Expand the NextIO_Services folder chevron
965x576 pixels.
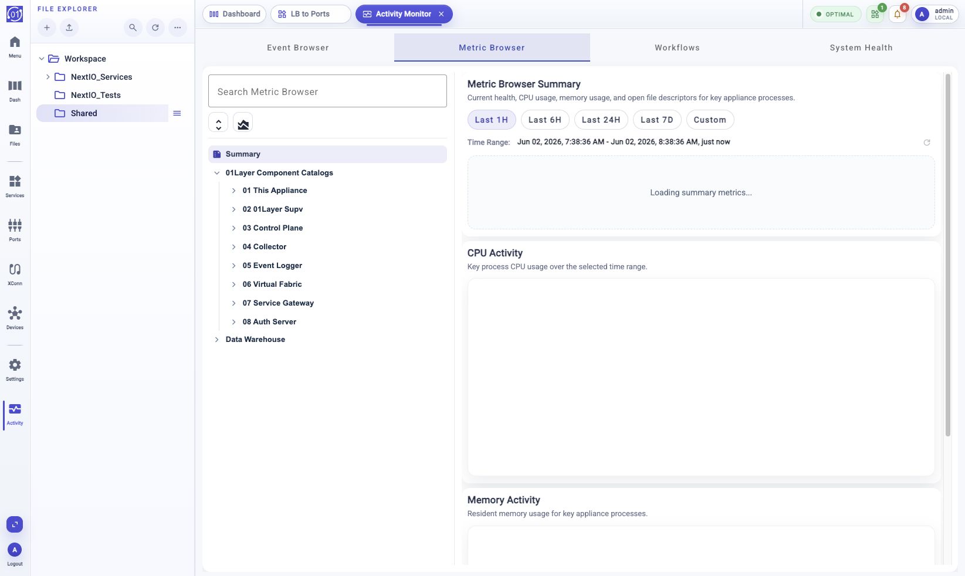coord(48,77)
